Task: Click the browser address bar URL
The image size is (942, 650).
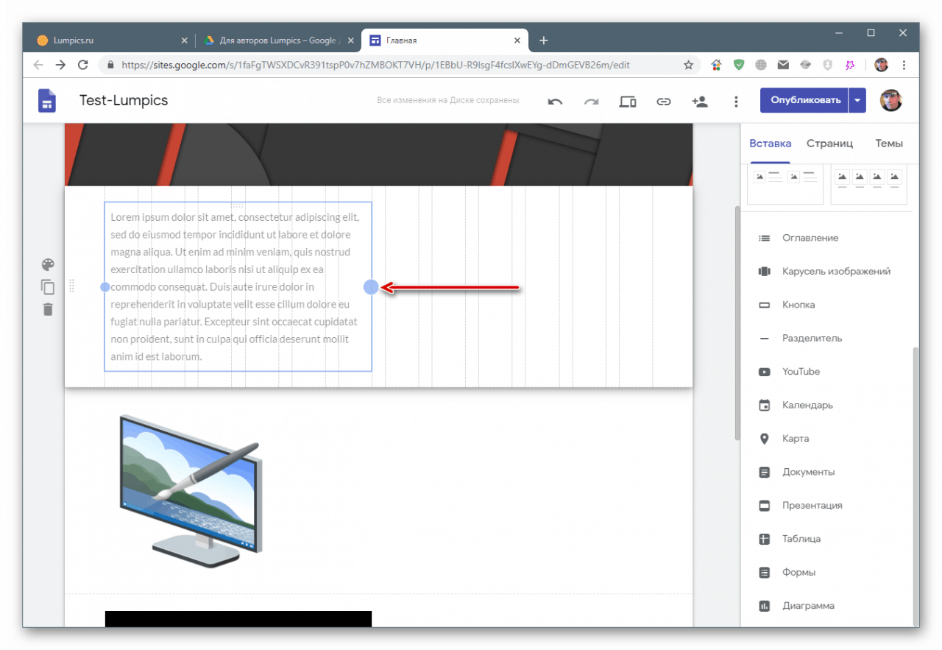Action: coord(375,65)
